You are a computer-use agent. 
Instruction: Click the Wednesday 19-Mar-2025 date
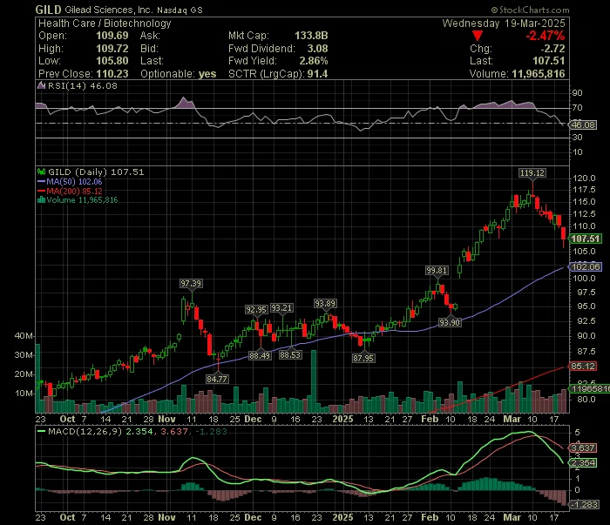[x=504, y=24]
